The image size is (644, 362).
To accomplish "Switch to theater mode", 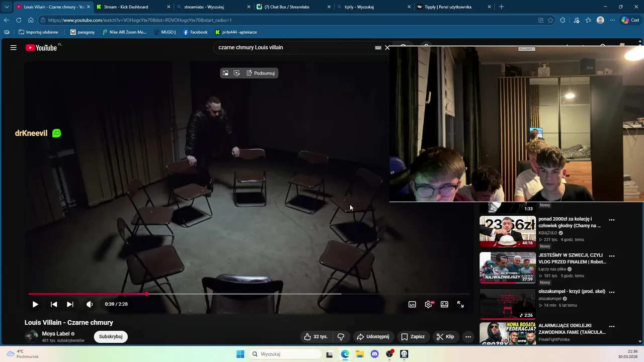I will pyautogui.click(x=444, y=304).
